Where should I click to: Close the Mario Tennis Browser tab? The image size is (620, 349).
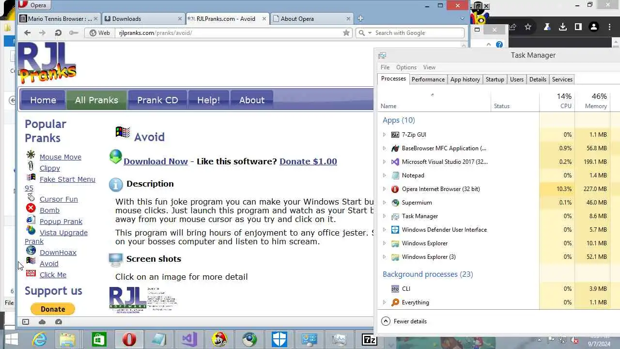click(95, 18)
